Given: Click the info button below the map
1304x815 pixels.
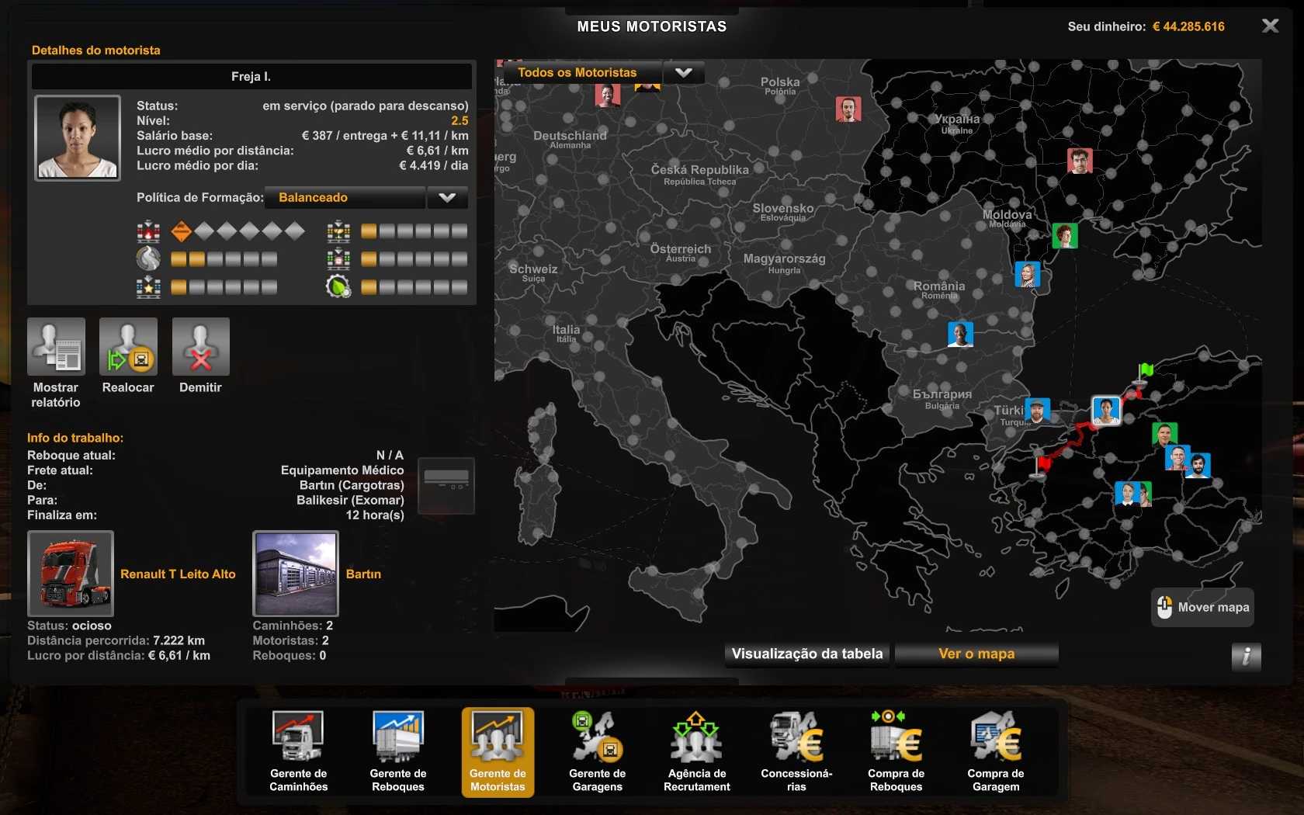Looking at the screenshot, I should tap(1246, 656).
